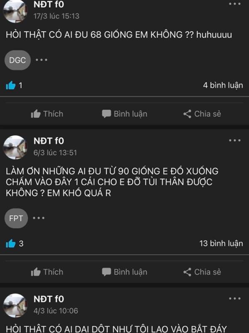Expand the three dots beside FPT tag
The image size is (249, 333).
39,218
